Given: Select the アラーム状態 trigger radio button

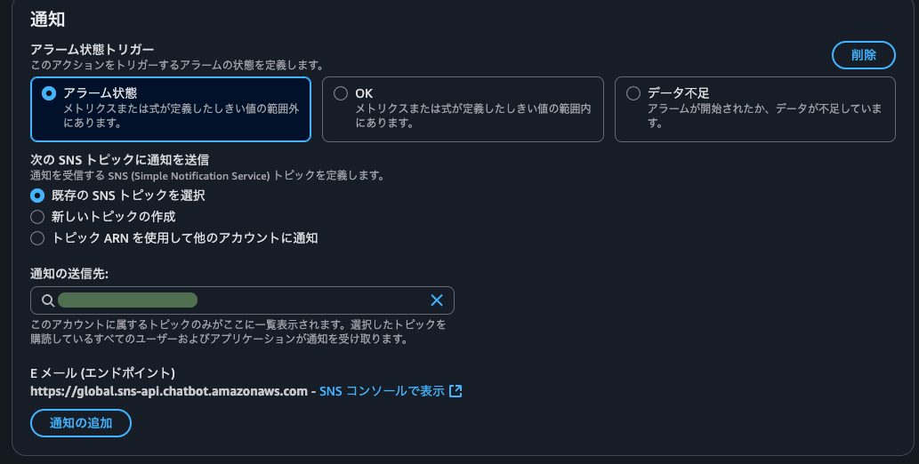Looking at the screenshot, I should 49,92.
